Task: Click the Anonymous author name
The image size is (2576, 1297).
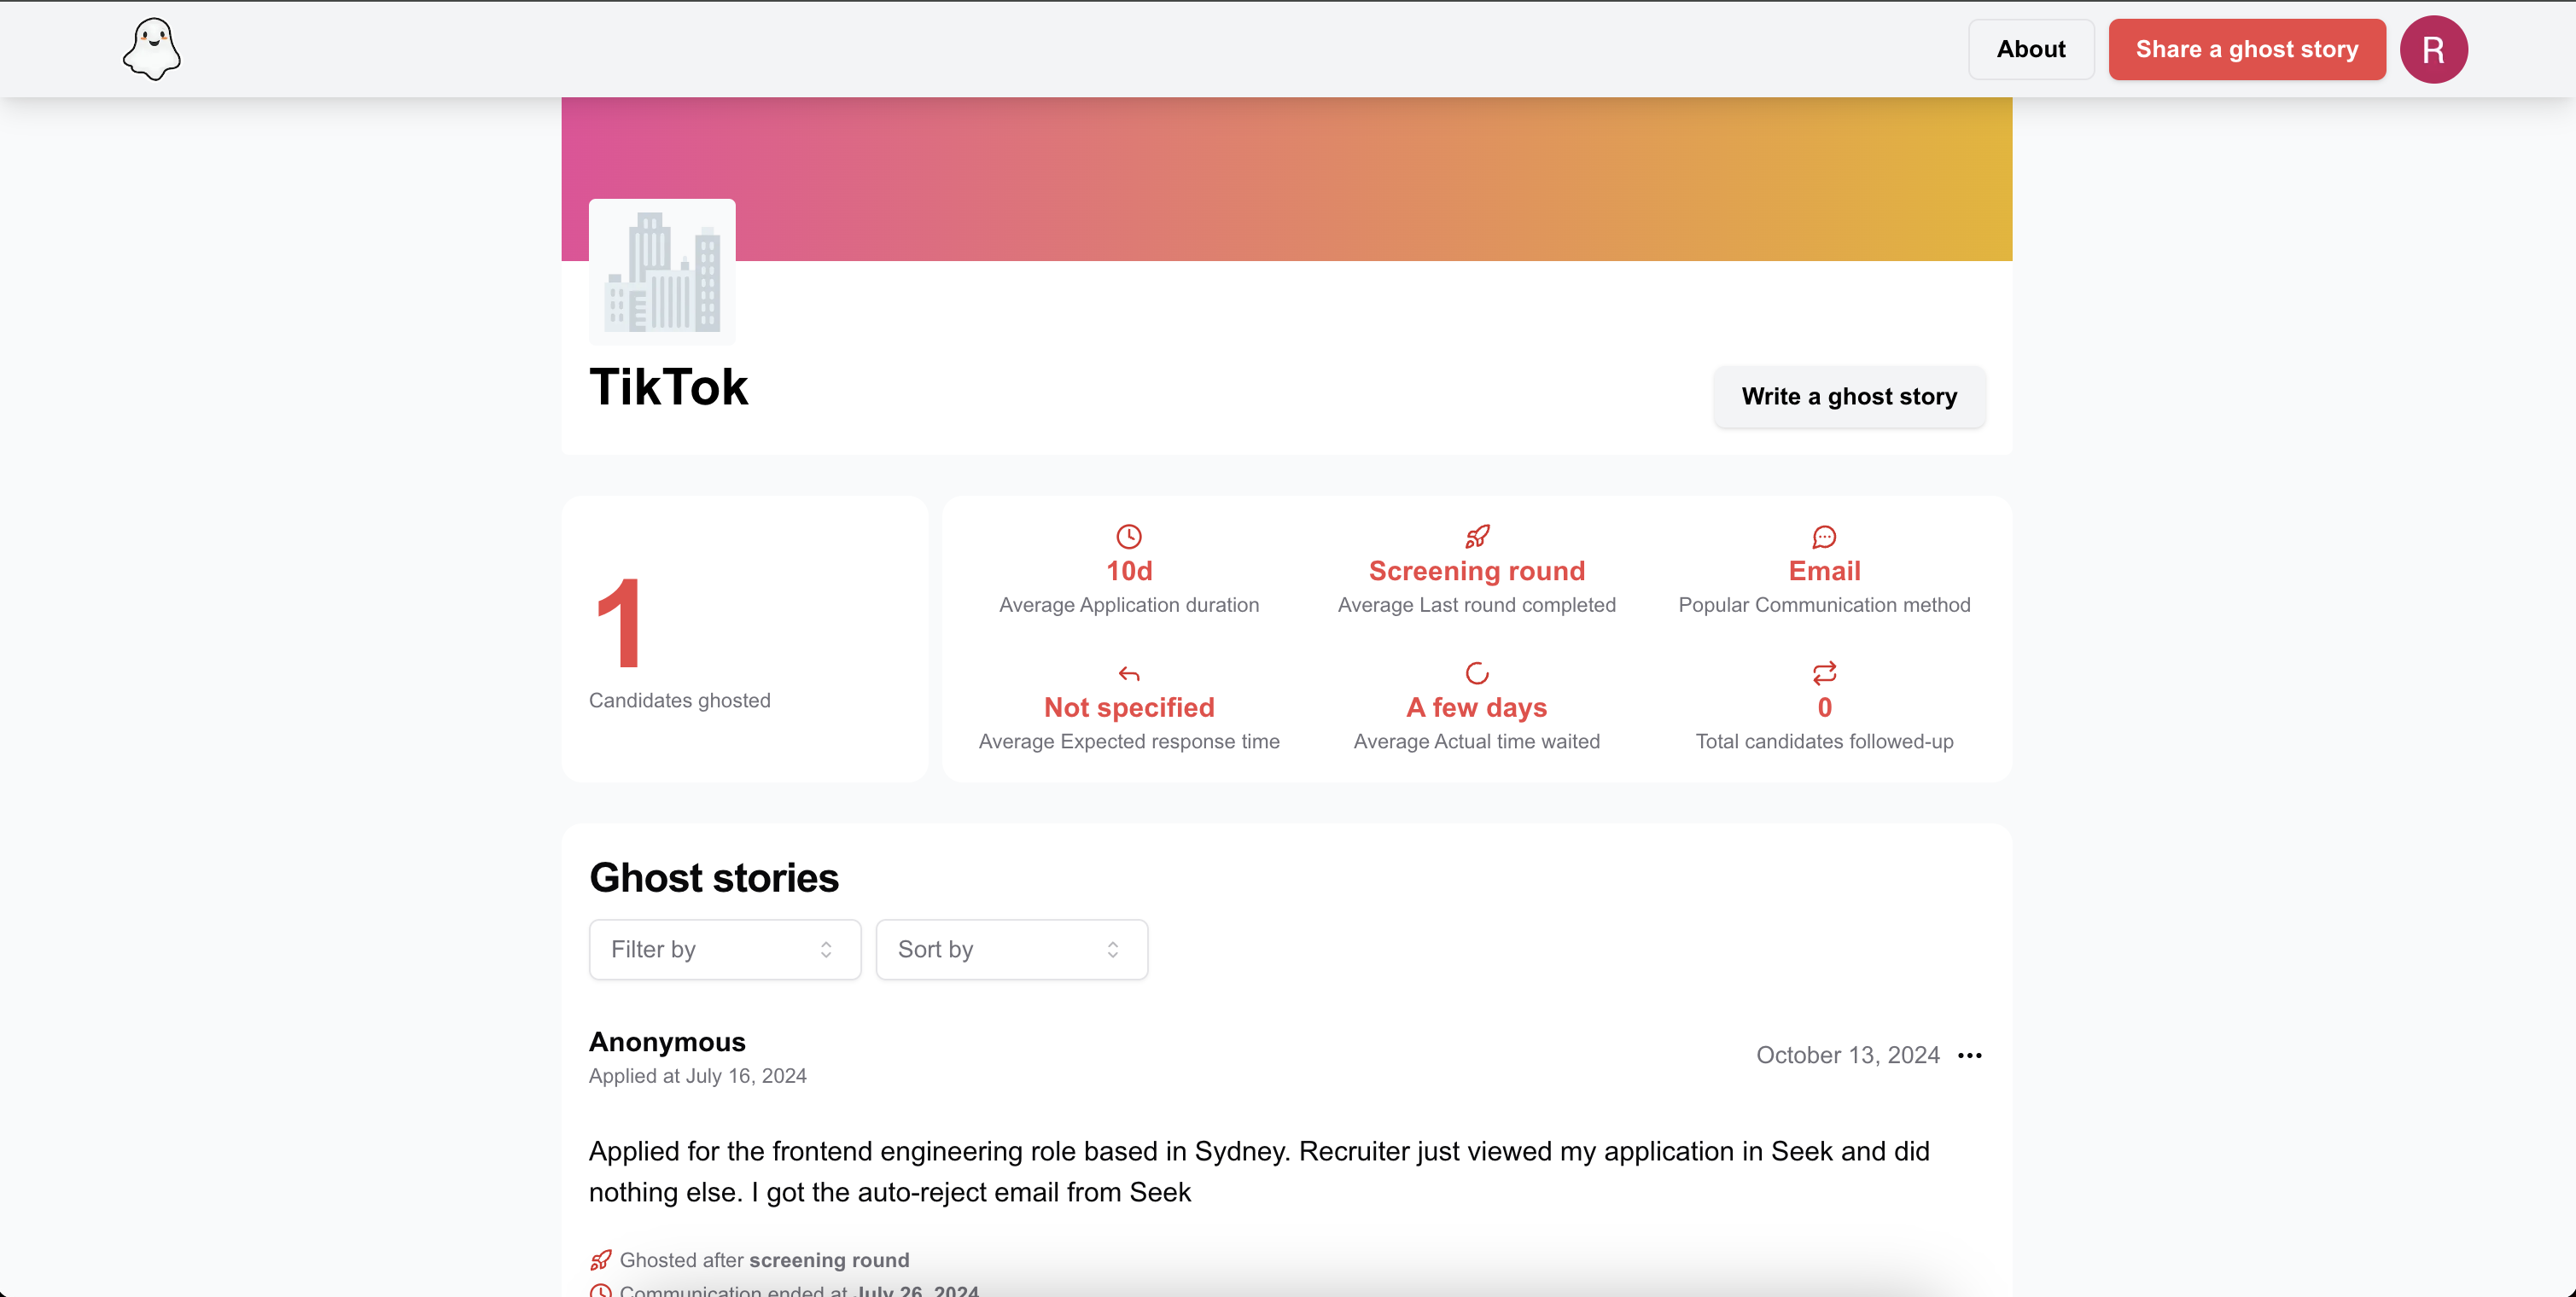Action: click(667, 1041)
